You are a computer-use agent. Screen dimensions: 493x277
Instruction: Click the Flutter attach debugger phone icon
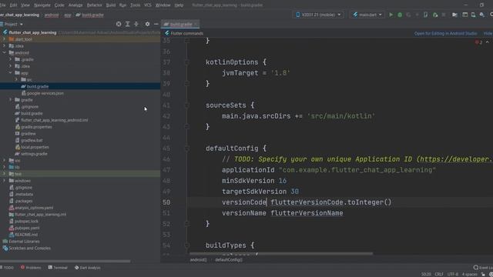[x=425, y=15]
